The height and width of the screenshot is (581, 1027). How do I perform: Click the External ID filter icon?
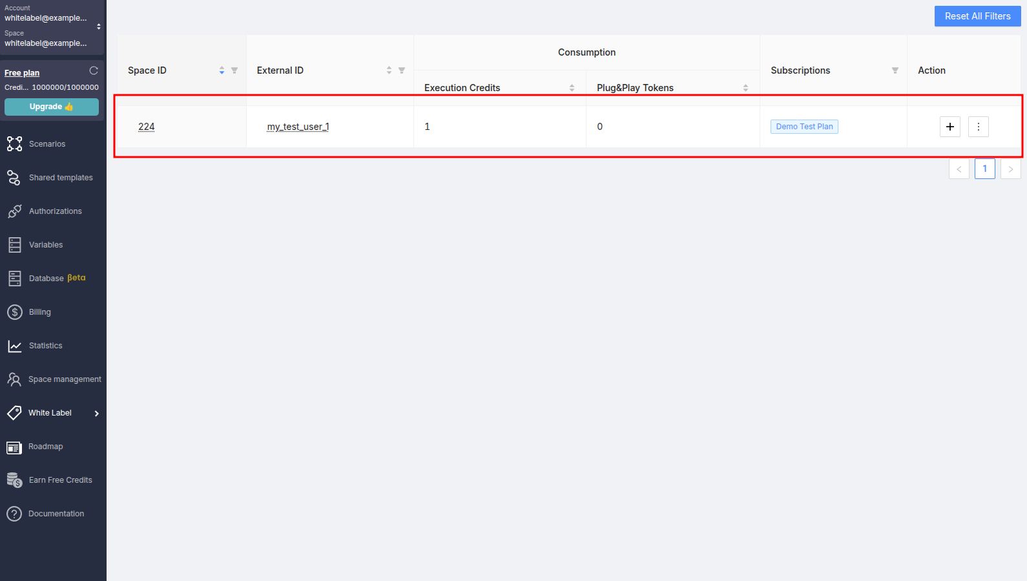click(x=402, y=70)
